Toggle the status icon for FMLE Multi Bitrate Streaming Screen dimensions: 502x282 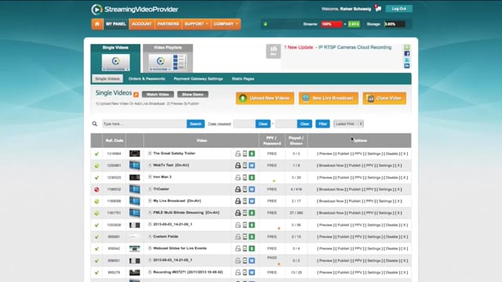(96, 213)
